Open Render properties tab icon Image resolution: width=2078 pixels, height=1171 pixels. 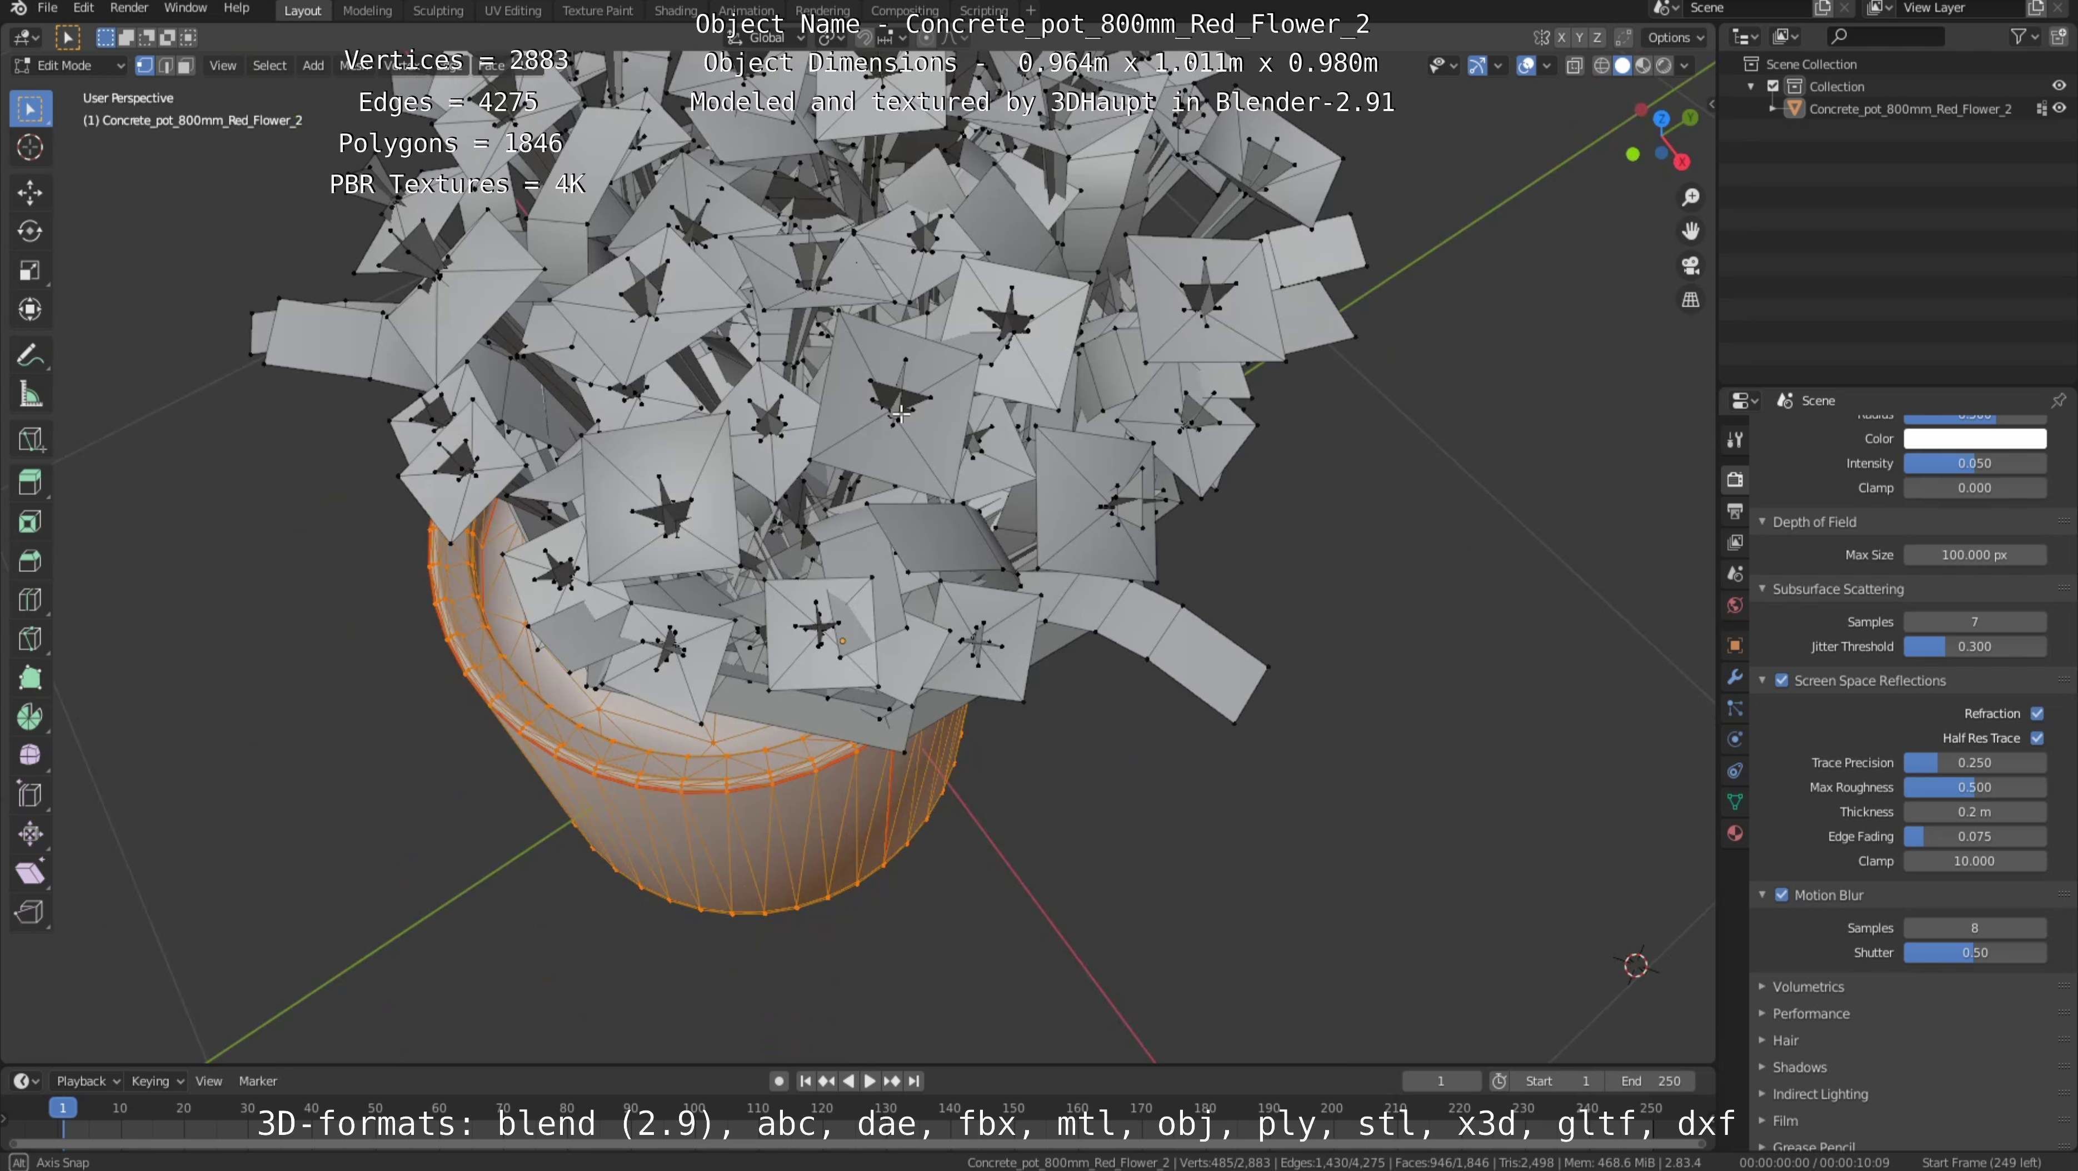click(x=1735, y=480)
